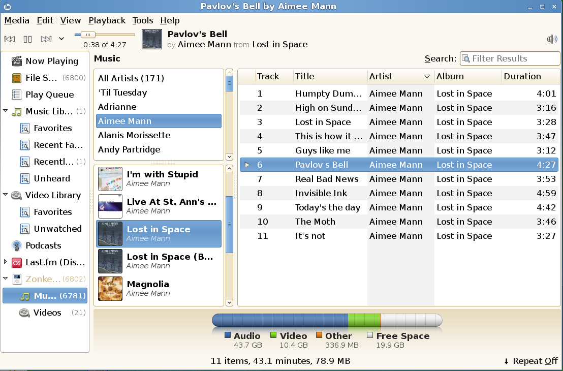Open Now Playing in sidebar
The width and height of the screenshot is (563, 371).
51,61
